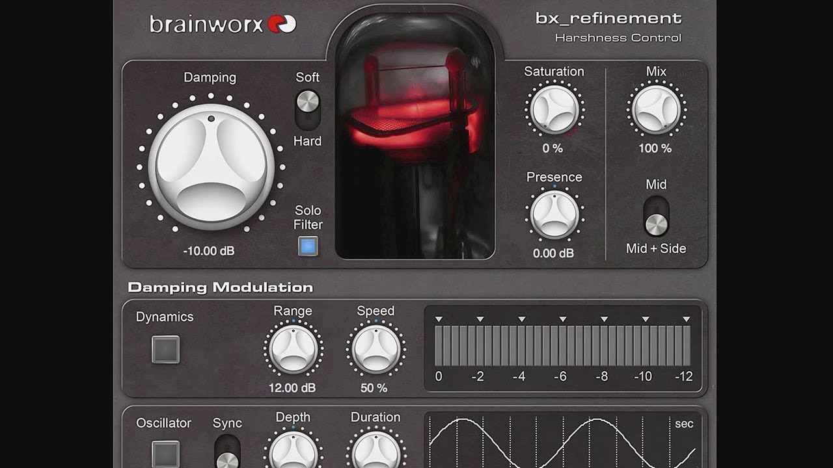Flip the Mid / Mid + Side switch
The image size is (833, 468).
point(656,216)
